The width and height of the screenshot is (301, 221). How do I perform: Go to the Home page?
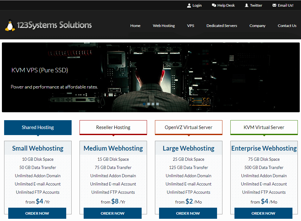point(135,26)
